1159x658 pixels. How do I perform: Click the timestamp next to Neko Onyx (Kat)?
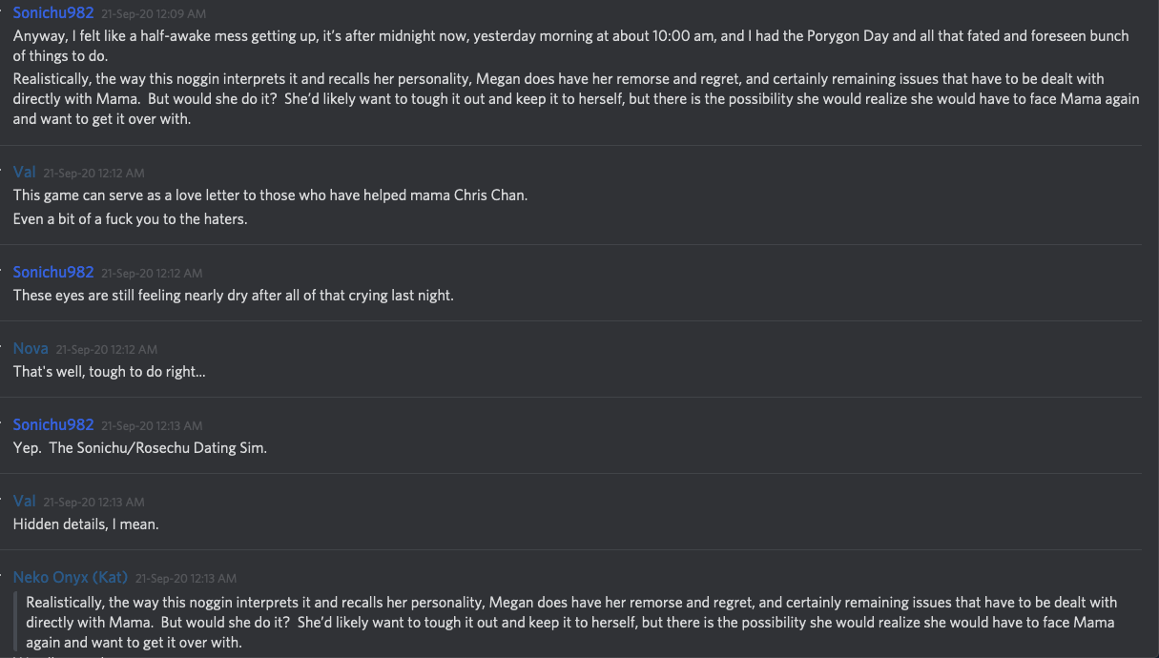(185, 579)
